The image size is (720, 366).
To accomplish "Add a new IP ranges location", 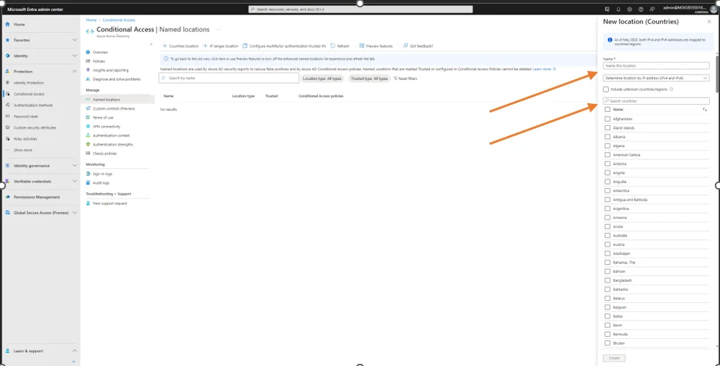I will tap(221, 45).
